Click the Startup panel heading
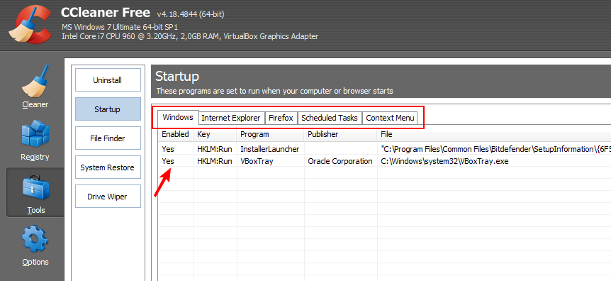The height and width of the screenshot is (281, 611). pos(177,76)
